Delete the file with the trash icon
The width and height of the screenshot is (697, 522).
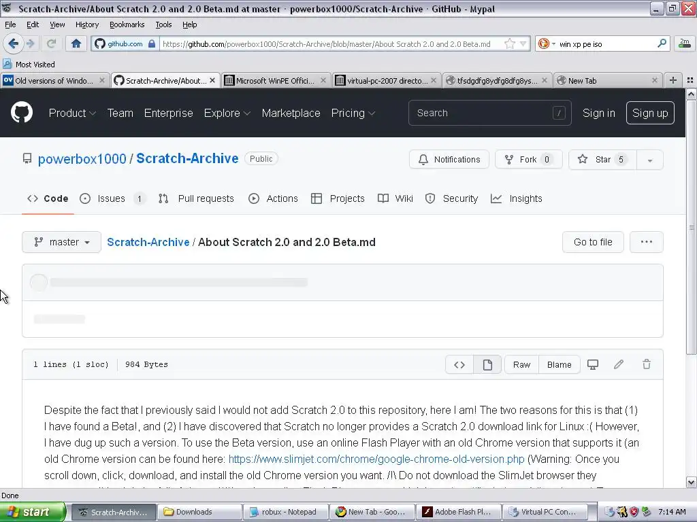pyautogui.click(x=647, y=364)
